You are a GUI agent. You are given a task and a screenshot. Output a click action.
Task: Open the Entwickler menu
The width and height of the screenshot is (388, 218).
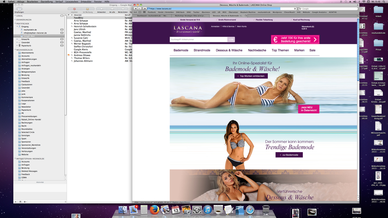click(x=86, y=2)
